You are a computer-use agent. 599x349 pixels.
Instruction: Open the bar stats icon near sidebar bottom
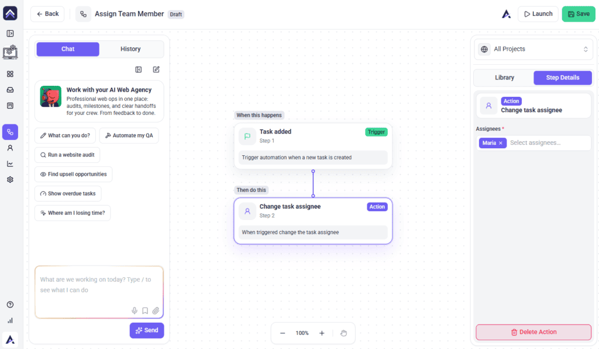[11, 320]
